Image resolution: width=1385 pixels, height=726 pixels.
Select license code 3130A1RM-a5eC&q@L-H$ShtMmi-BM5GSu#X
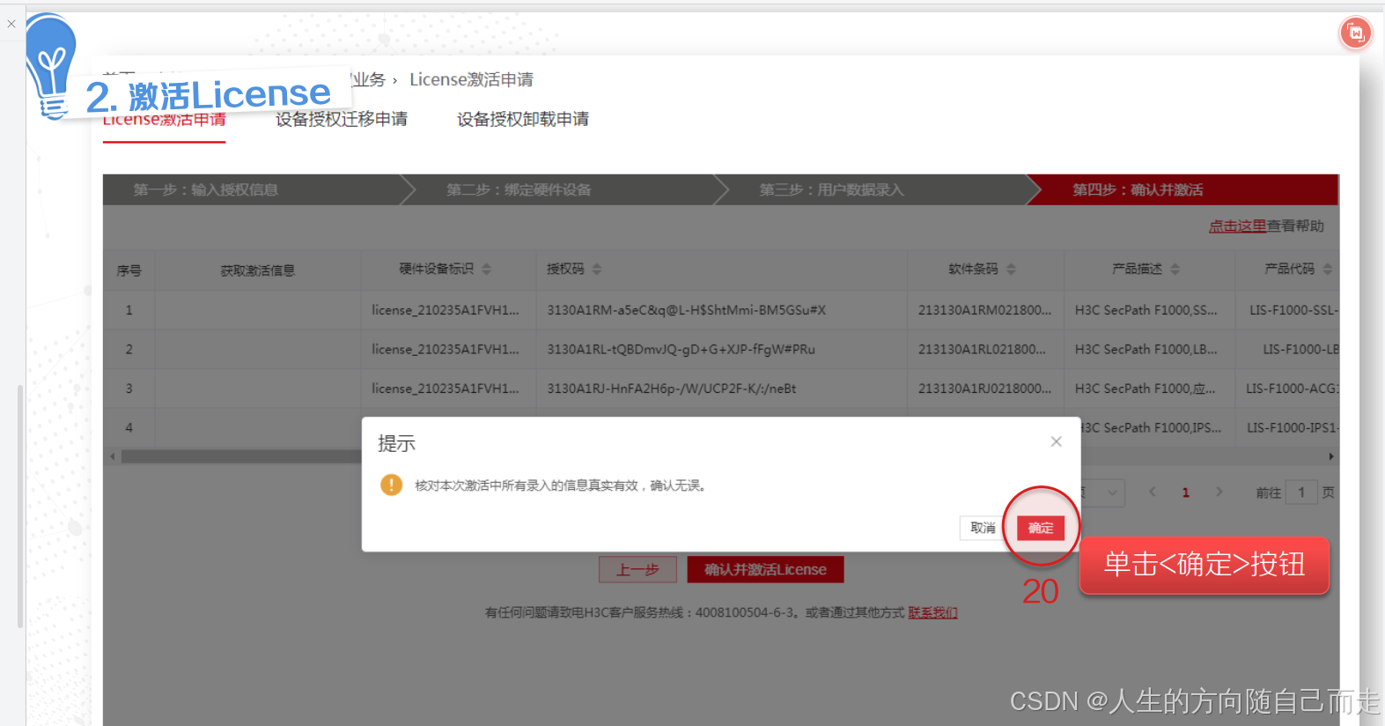tap(686, 310)
